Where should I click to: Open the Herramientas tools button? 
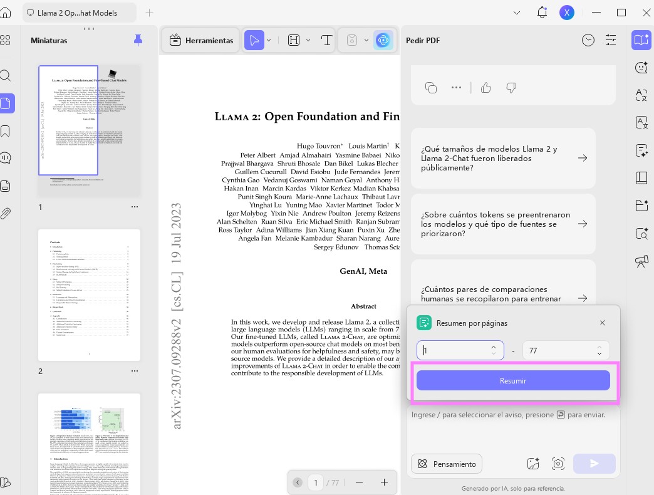coord(201,41)
